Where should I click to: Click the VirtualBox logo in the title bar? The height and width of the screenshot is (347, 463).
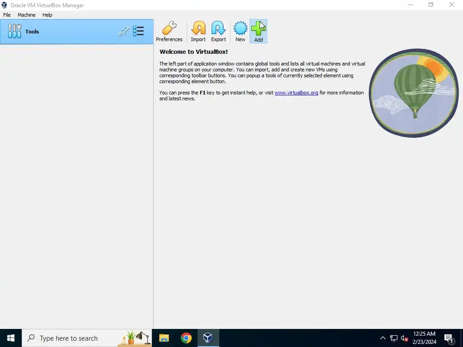click(4, 5)
